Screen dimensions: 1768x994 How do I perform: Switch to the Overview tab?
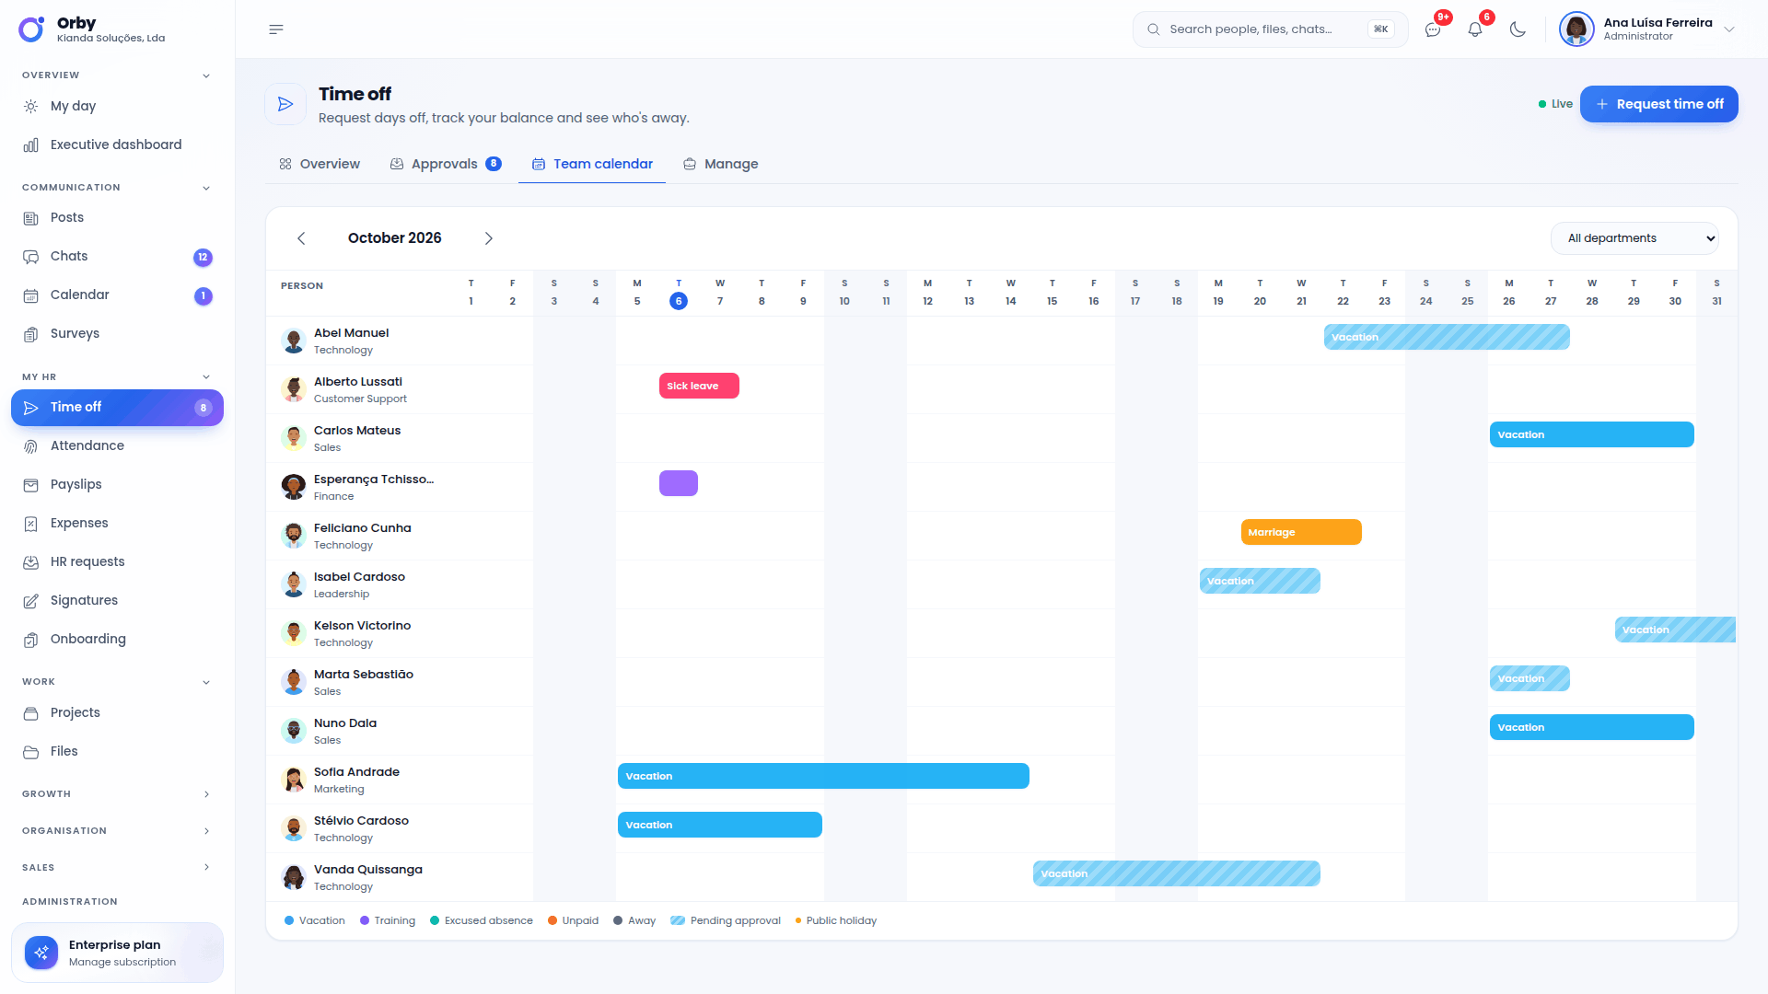[x=320, y=164]
